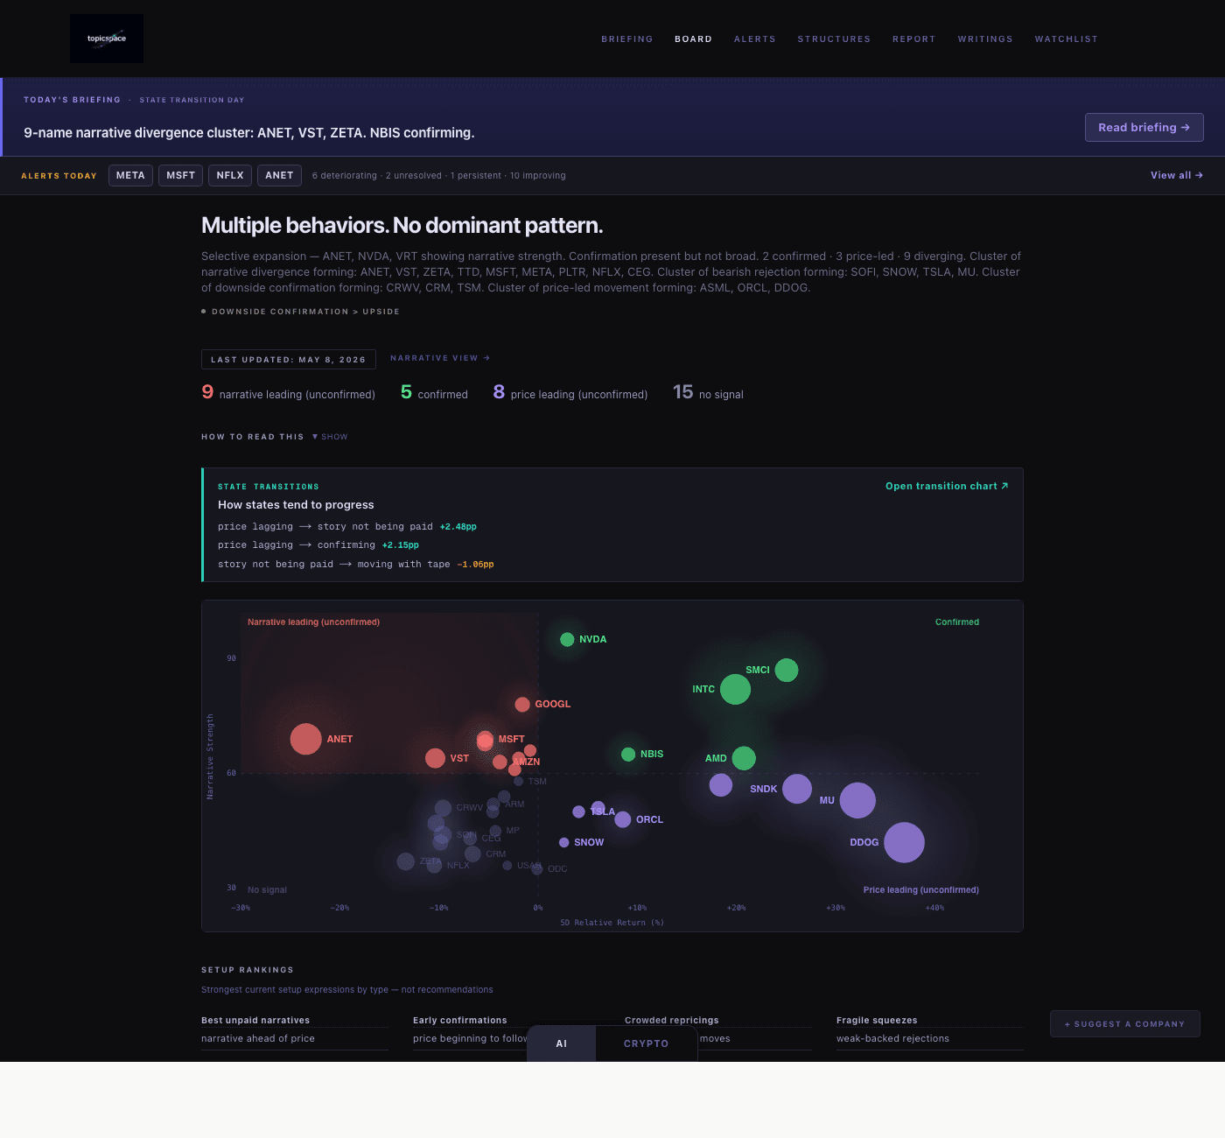The width and height of the screenshot is (1225, 1138).
Task: Click the NVDA bubble in chart
Action: coord(567,639)
